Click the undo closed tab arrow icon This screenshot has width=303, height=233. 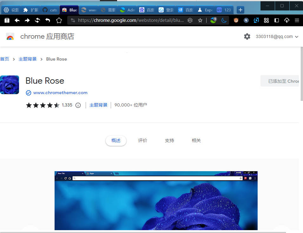(48, 20)
